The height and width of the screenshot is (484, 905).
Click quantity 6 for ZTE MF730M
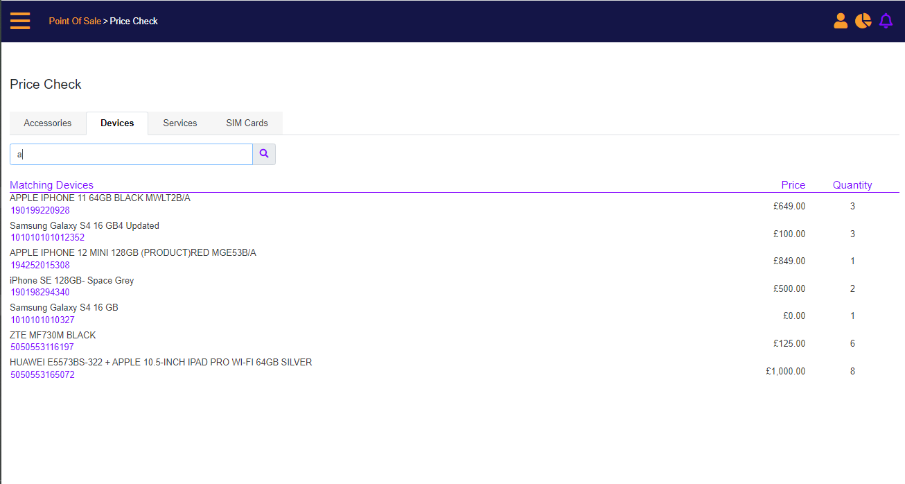click(852, 343)
